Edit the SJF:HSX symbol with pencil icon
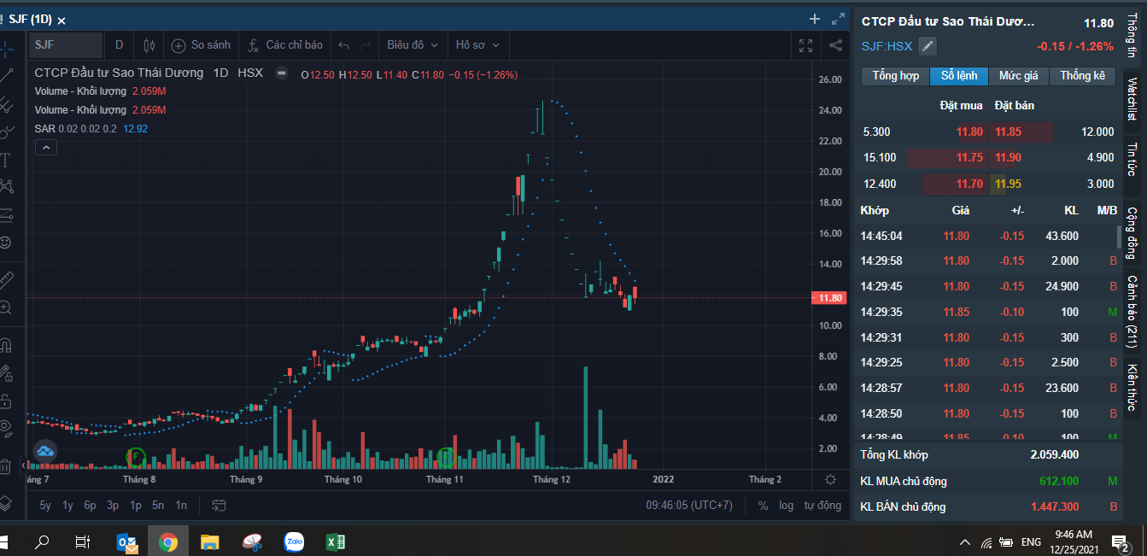The width and height of the screenshot is (1147, 556). (x=928, y=47)
